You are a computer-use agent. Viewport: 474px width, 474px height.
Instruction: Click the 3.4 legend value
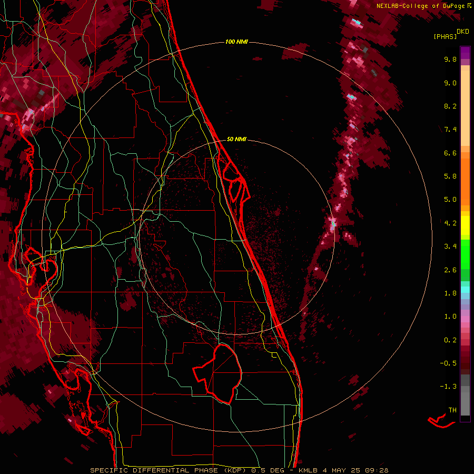tap(450, 246)
